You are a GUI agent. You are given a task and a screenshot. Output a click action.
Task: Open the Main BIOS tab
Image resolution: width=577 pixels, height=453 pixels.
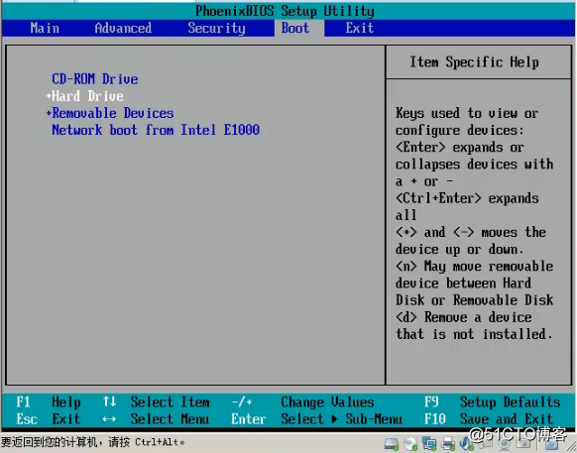[45, 28]
